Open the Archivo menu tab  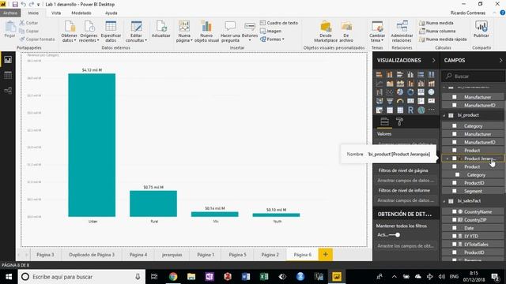(x=10, y=13)
